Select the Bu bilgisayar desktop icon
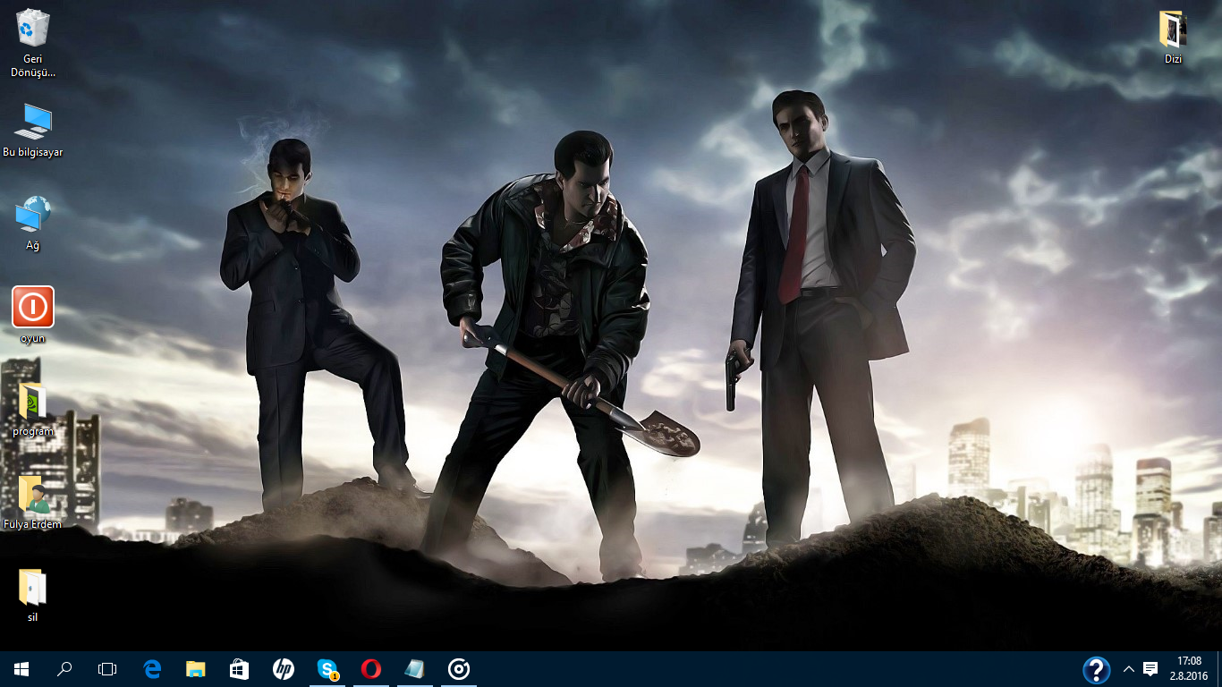1222x687 pixels. [x=33, y=131]
